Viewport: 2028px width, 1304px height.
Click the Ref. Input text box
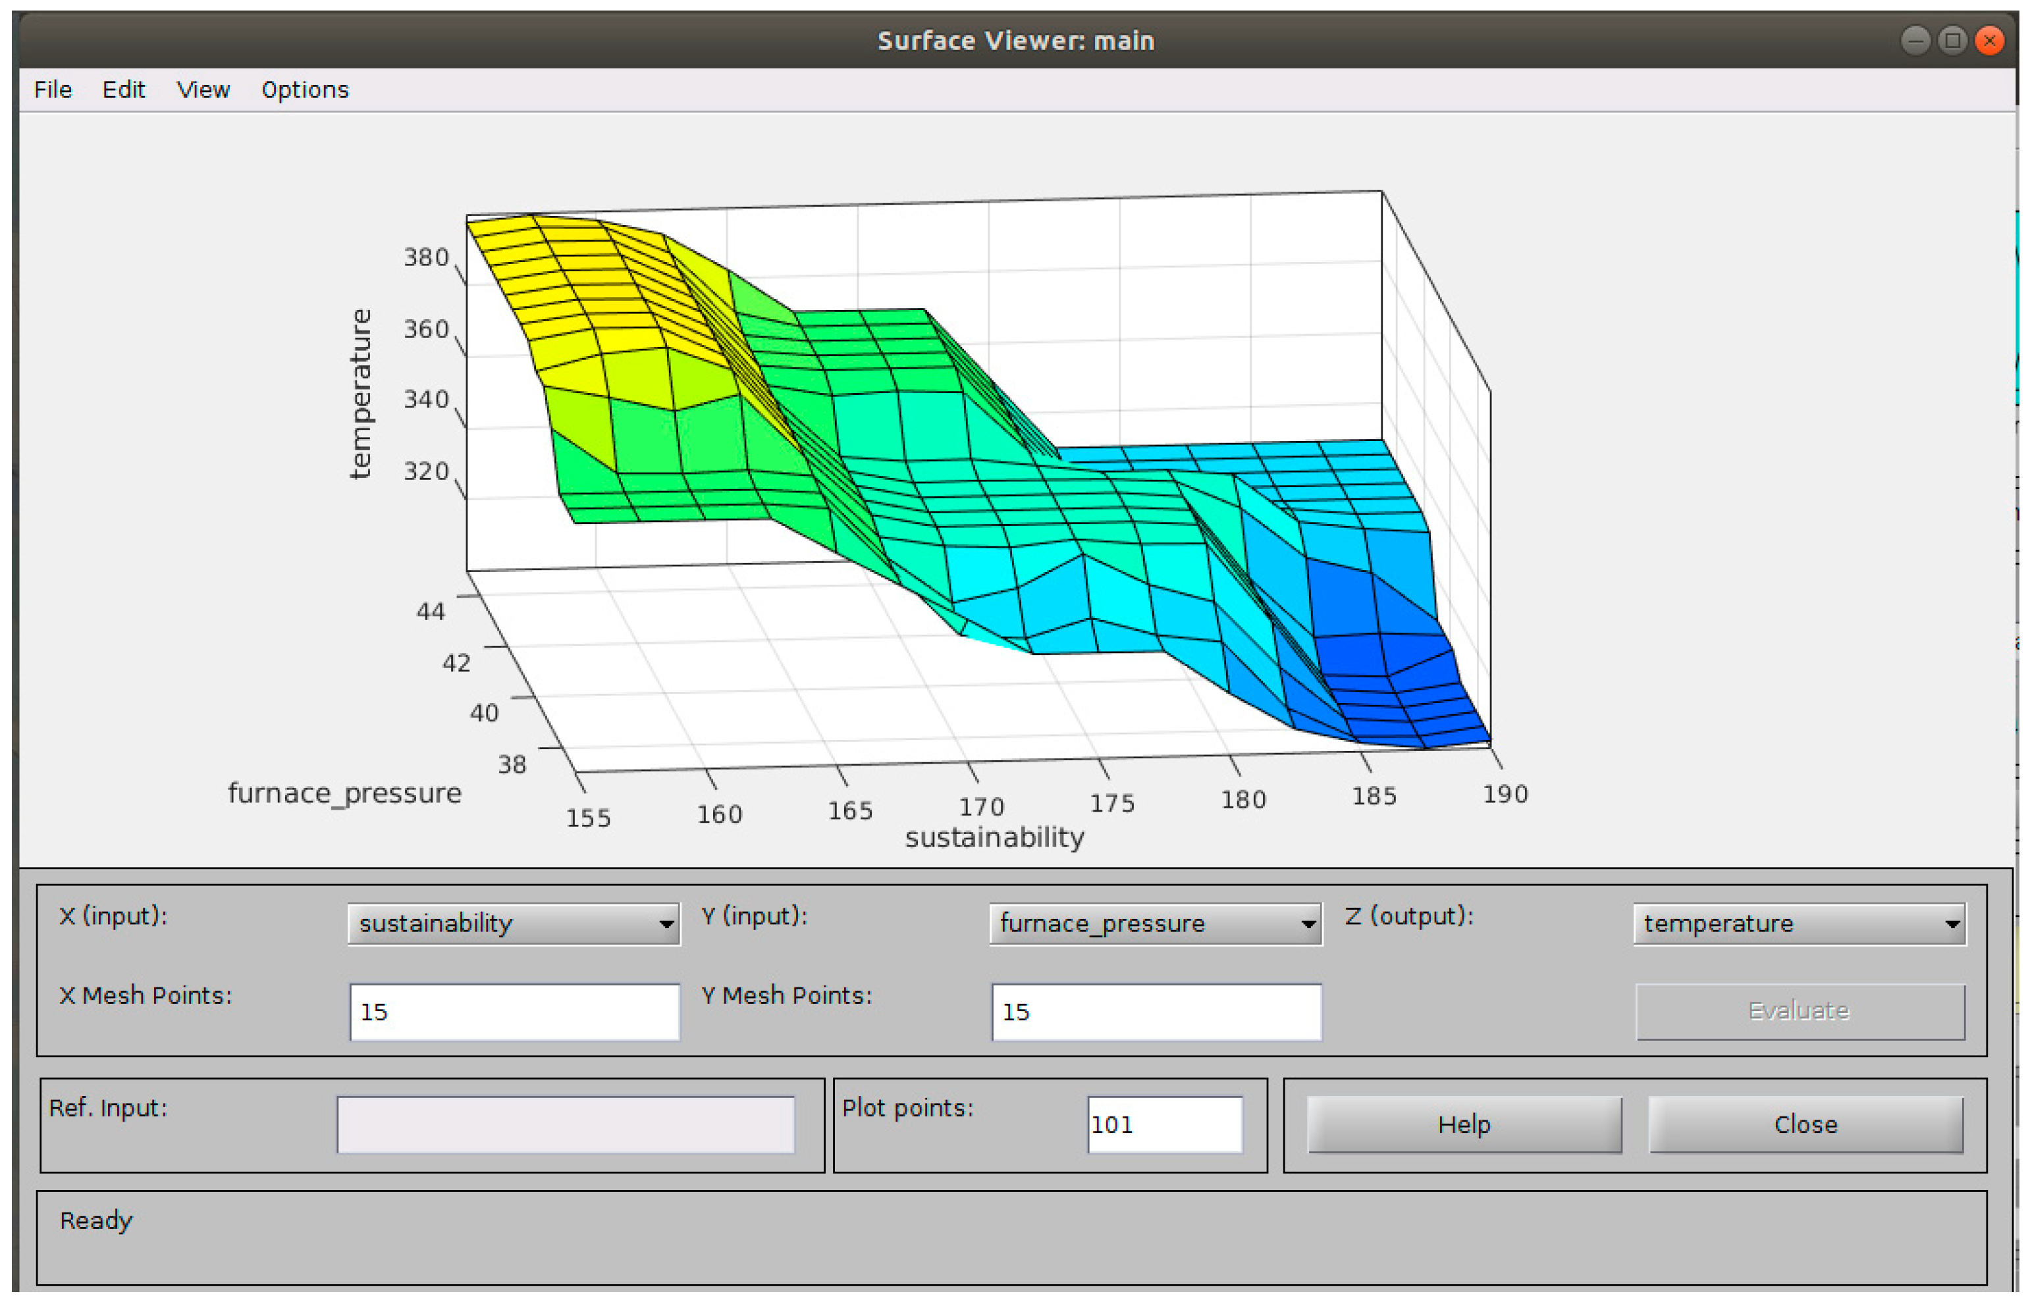[x=566, y=1126]
